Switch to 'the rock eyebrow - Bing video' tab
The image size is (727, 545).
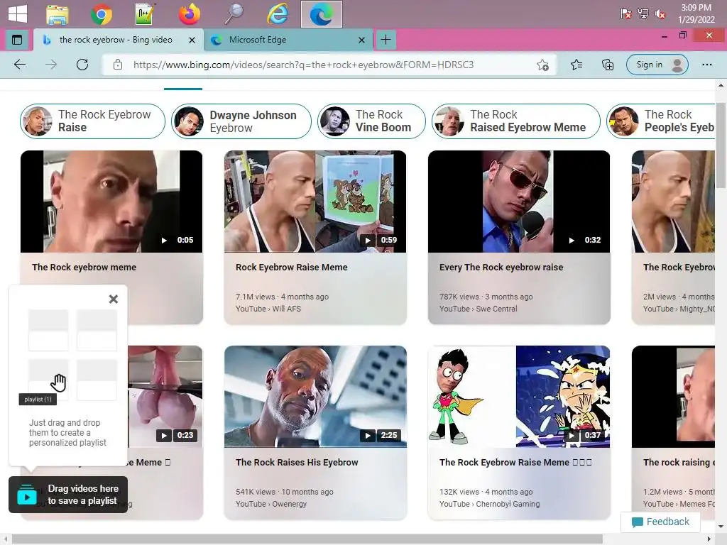click(116, 40)
